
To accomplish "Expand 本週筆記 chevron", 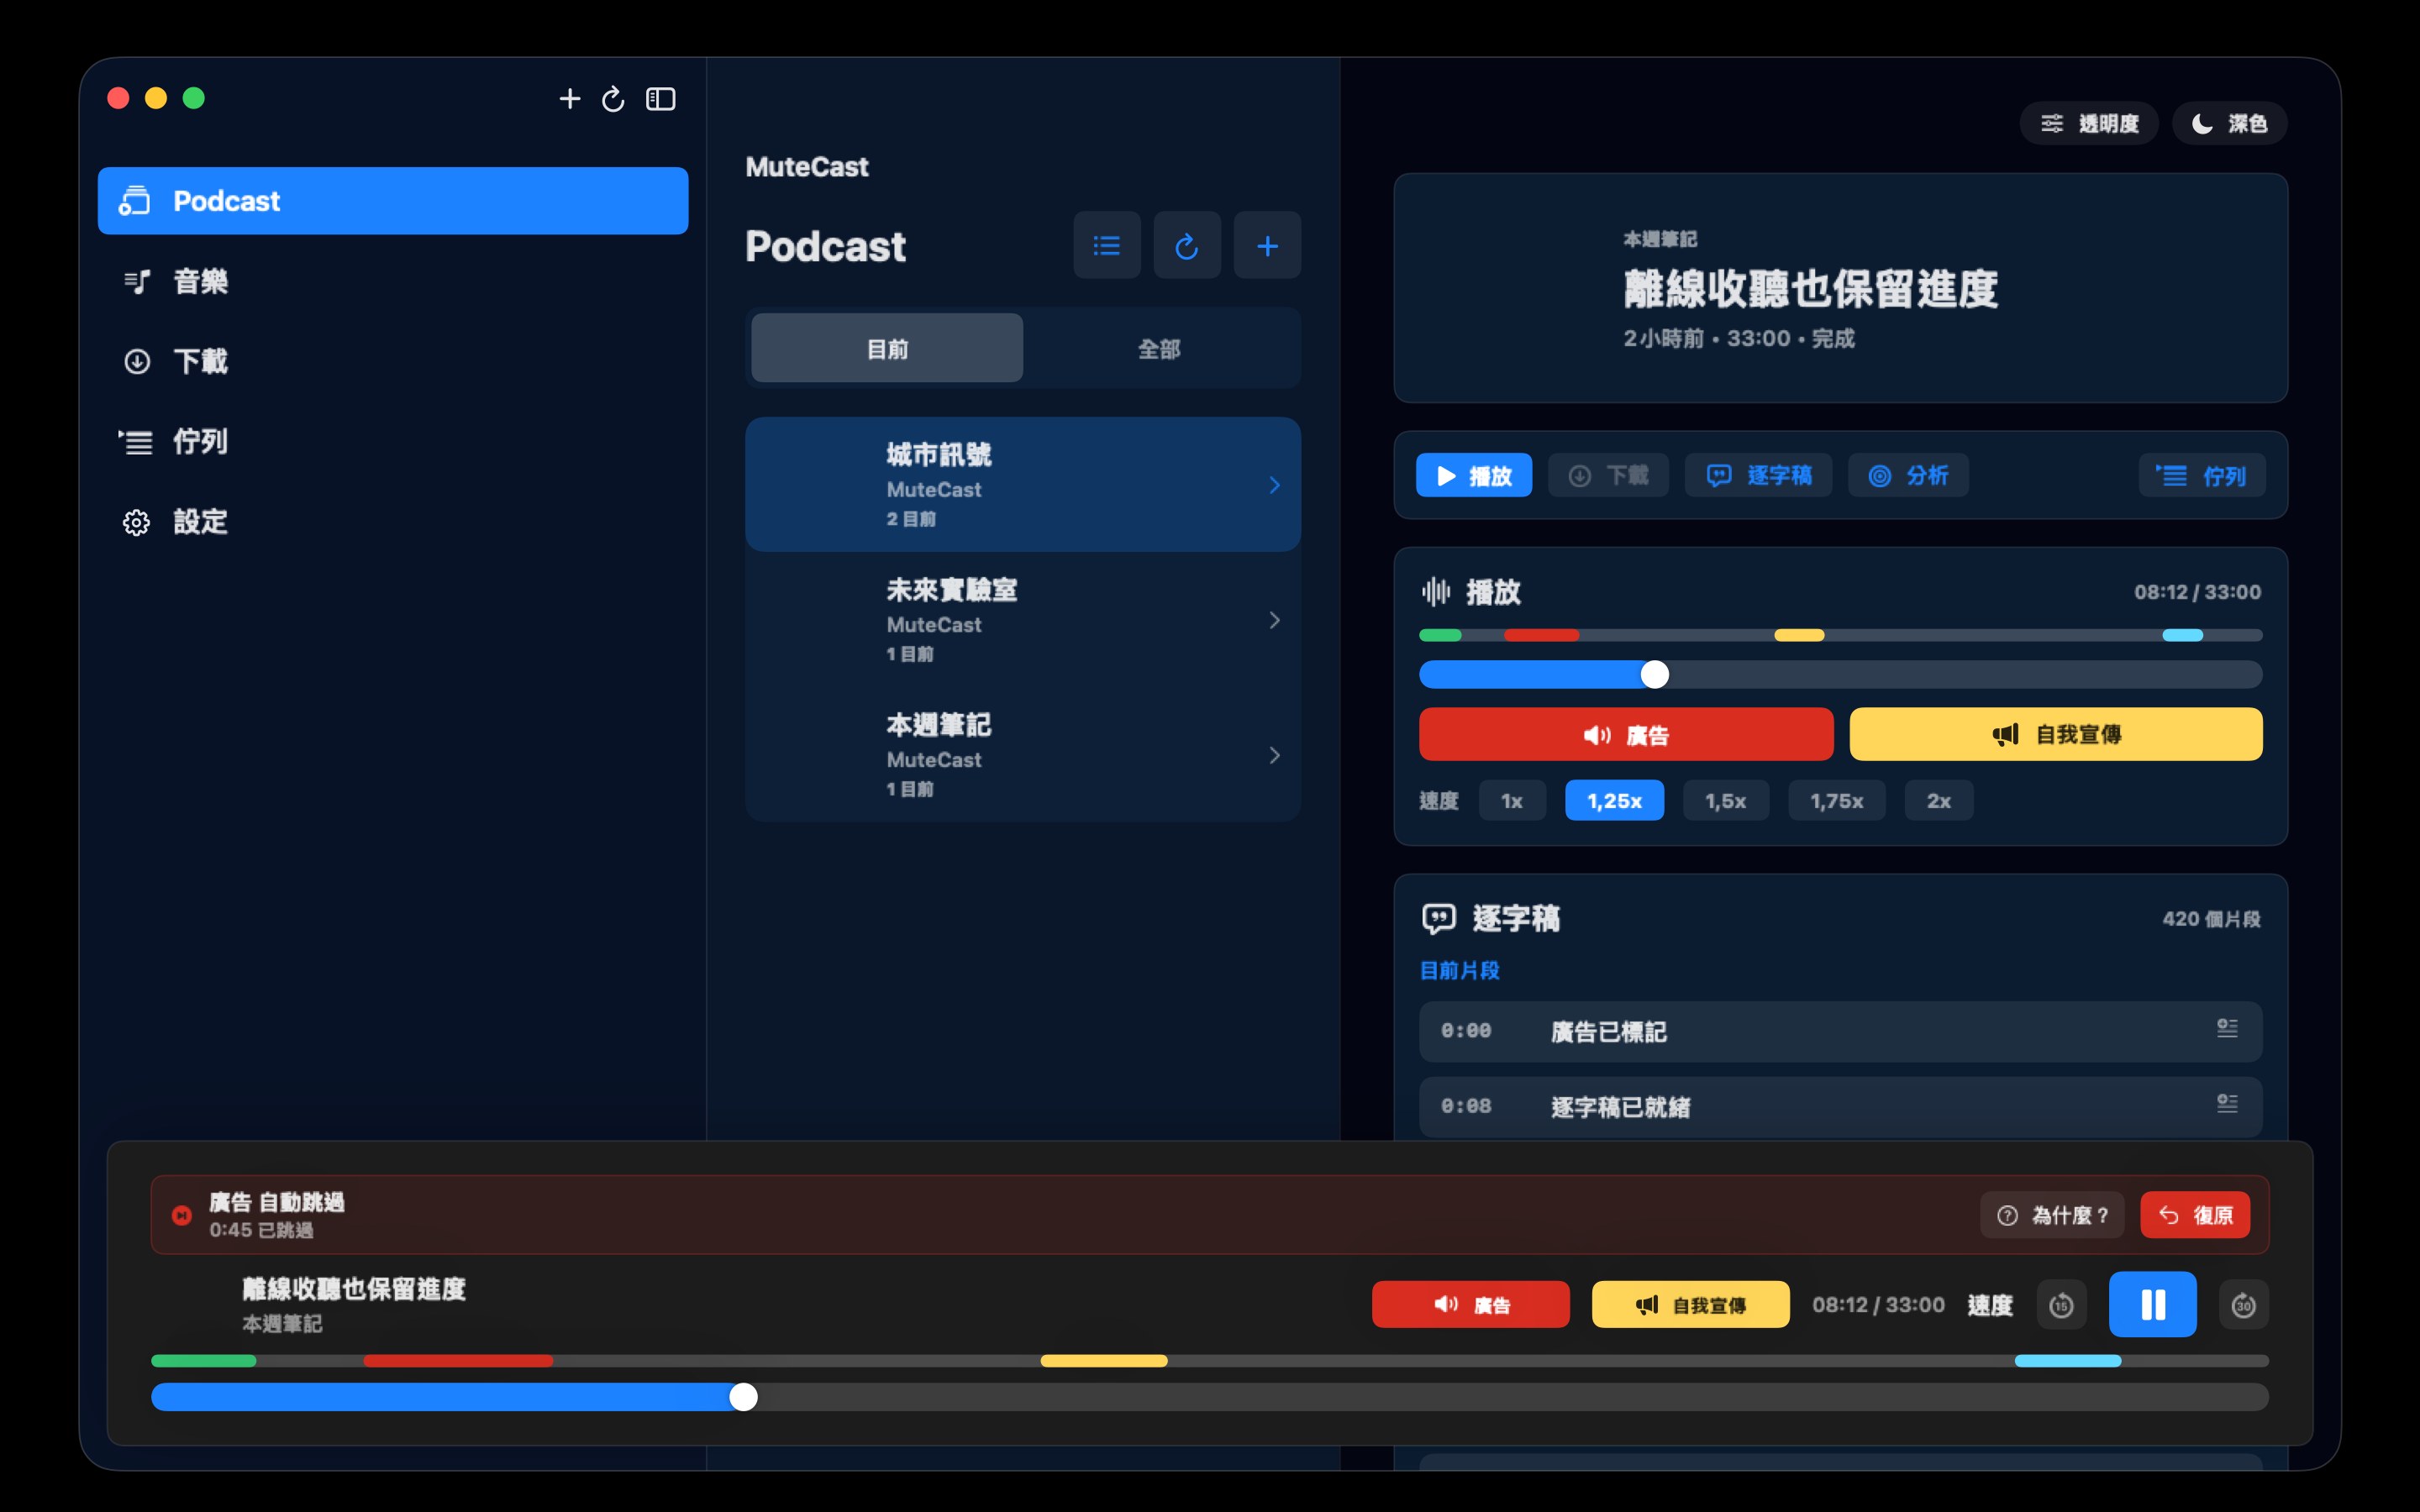I will click(x=1274, y=755).
